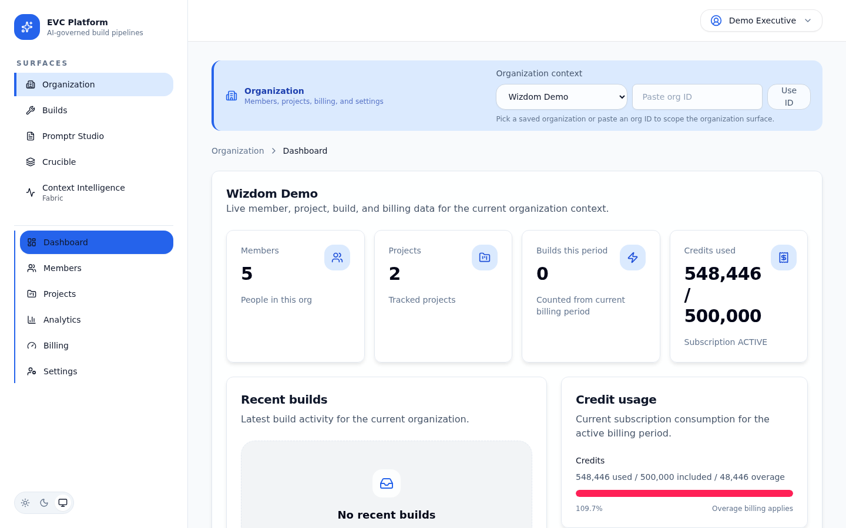Expand the Demo Executive account menu
846x528 pixels.
pyautogui.click(x=761, y=20)
